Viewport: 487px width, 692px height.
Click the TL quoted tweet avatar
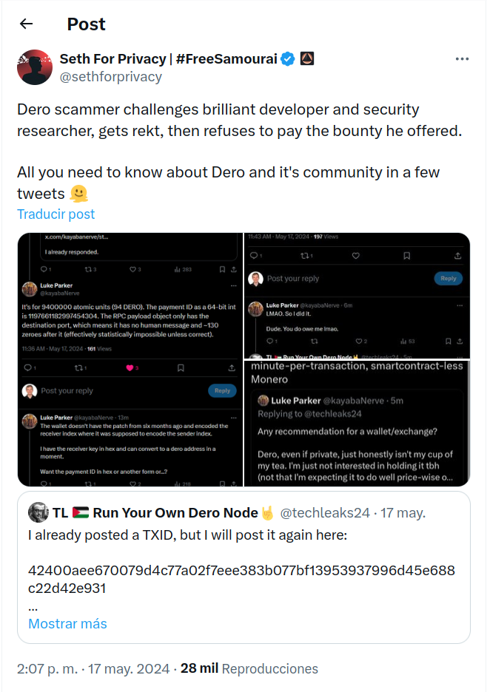(38, 513)
